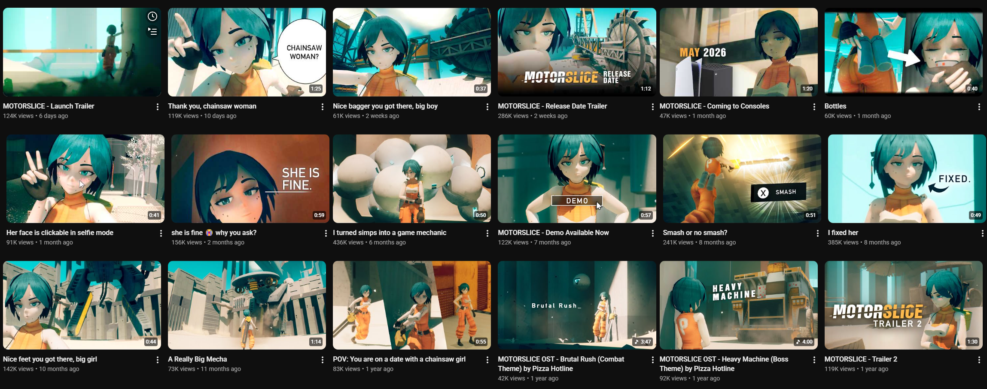This screenshot has width=987, height=389.
Task: Open more actions for A Really Big Mecha
Action: 323,360
